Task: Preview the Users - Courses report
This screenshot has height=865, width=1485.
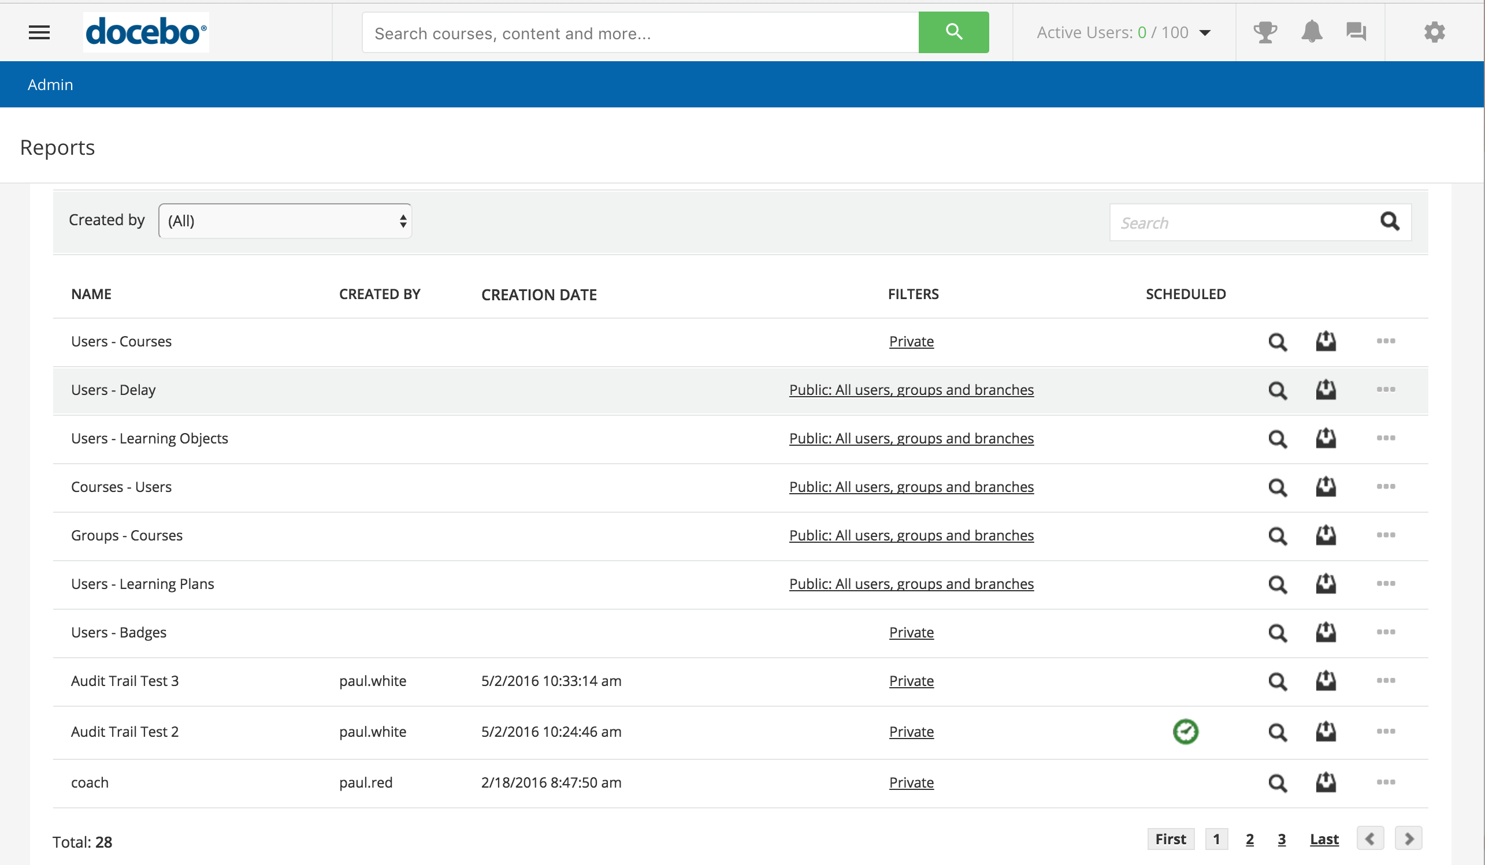Action: pyautogui.click(x=1277, y=341)
